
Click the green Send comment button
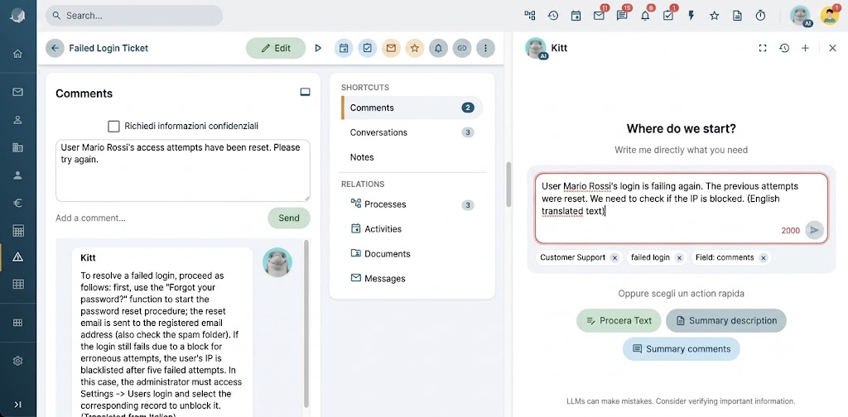(289, 218)
